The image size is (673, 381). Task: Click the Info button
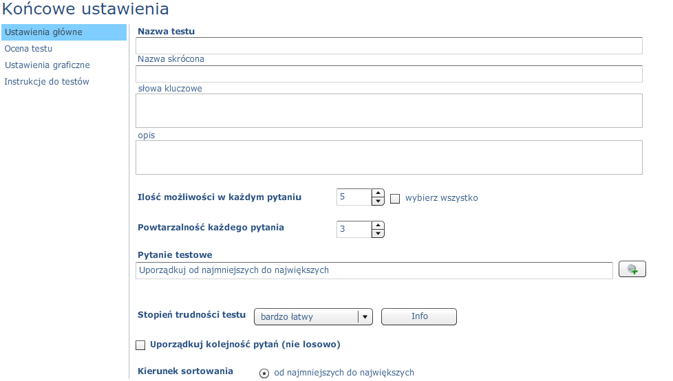point(419,316)
